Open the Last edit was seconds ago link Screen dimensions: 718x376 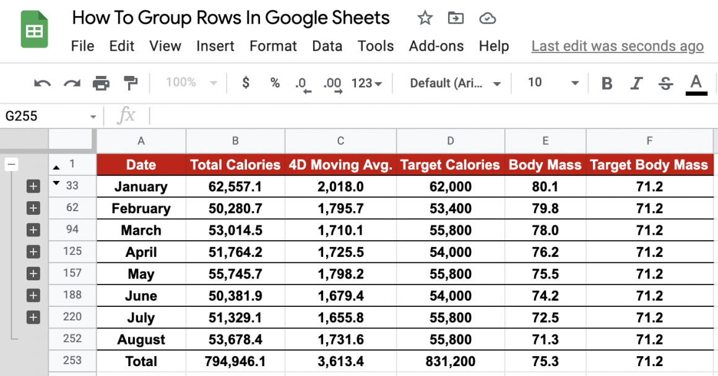pyautogui.click(x=617, y=46)
